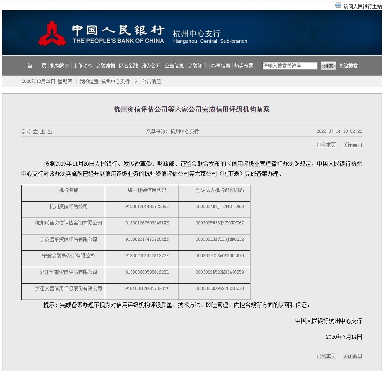Click 关闭窗口 at the page bottom
This screenshot has height=372, width=384.
coord(352,356)
